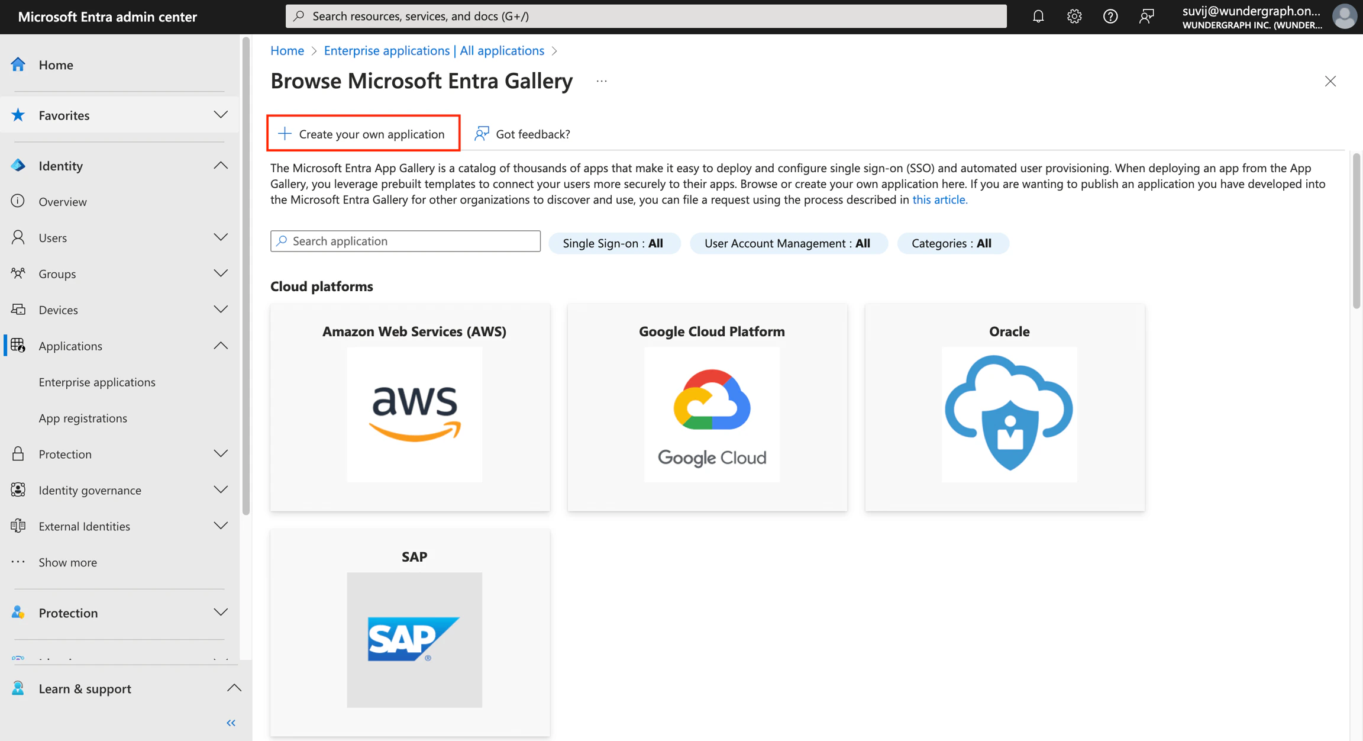Navigate to Enterprise applications breadcrumb
The height and width of the screenshot is (741, 1363).
pos(434,50)
